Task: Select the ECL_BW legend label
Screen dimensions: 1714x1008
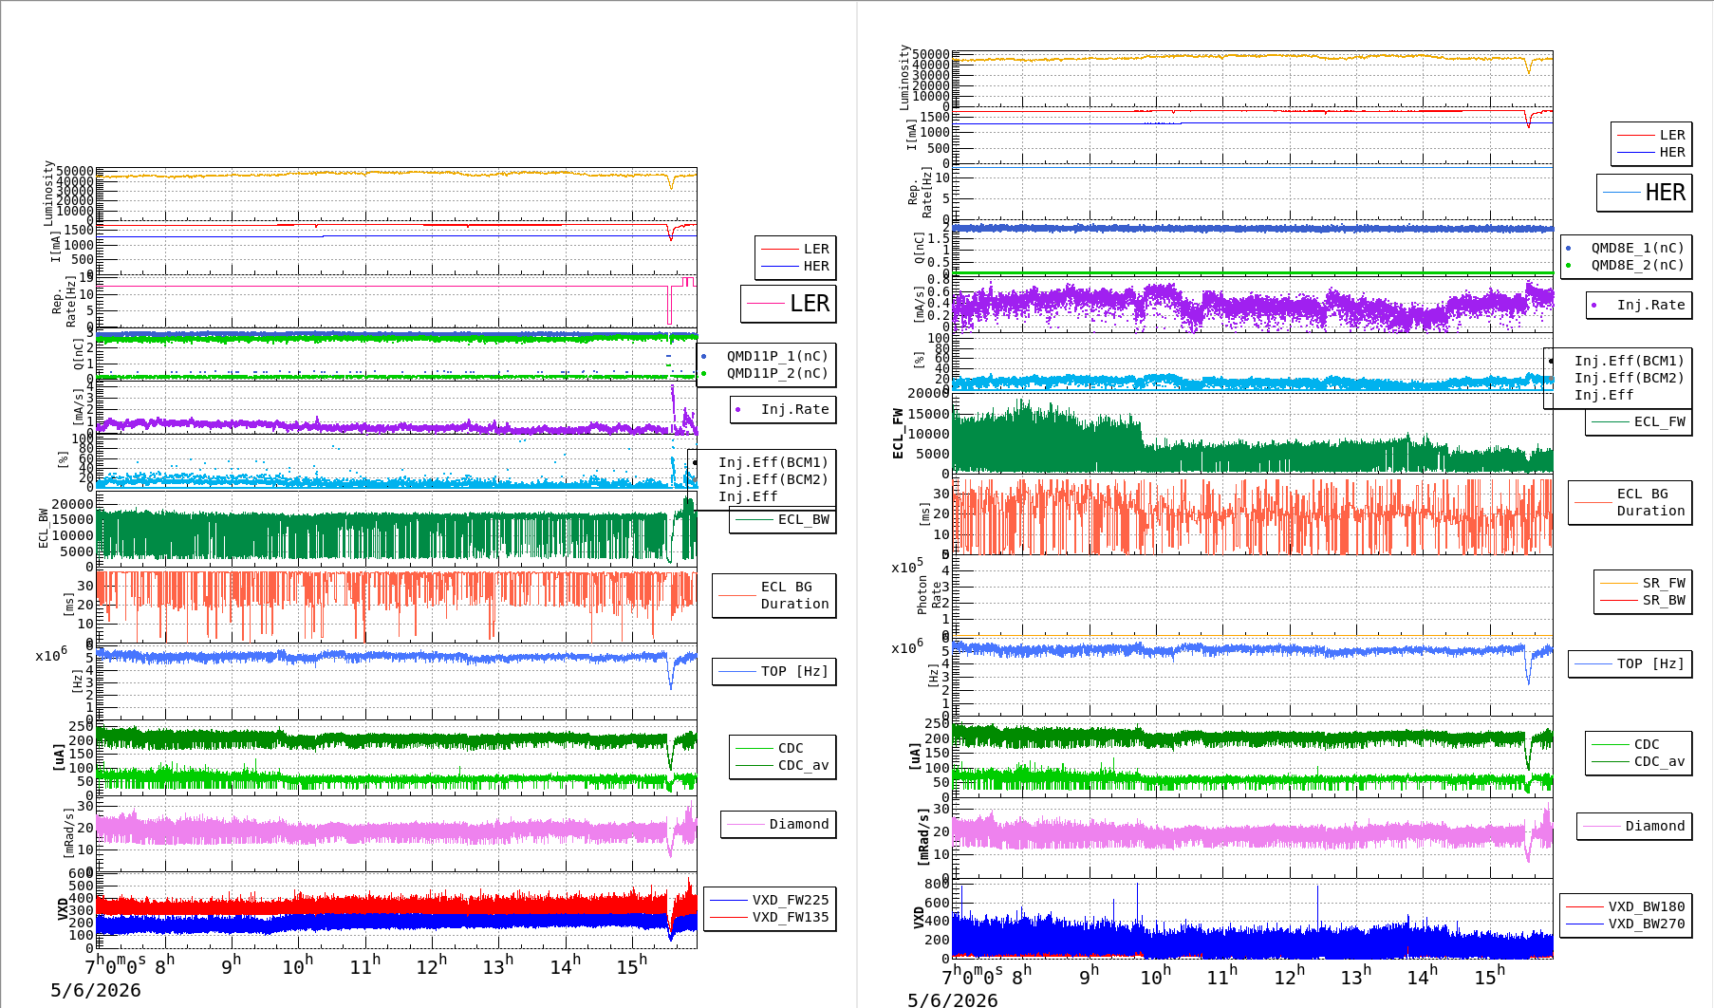Action: 803,519
